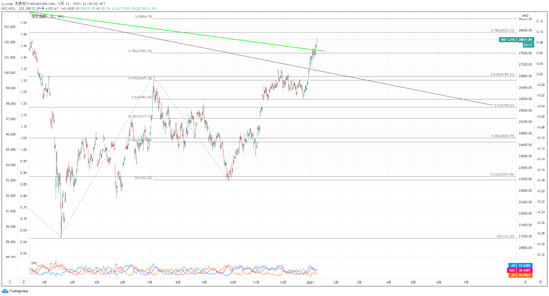The image size is (549, 296).
Task: Click the HSI:HSI symbol text in the header
Action: [x=9, y=9]
